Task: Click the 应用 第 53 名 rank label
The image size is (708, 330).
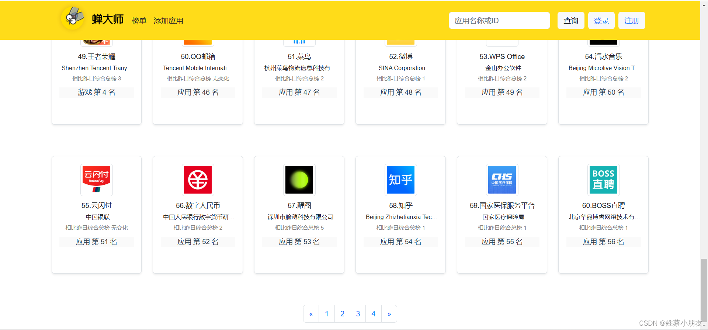Action: (299, 242)
